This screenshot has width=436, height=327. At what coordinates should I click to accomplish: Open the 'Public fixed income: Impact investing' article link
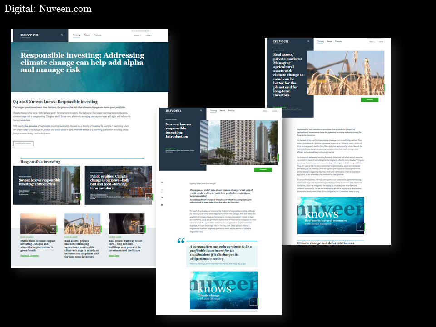click(x=38, y=246)
